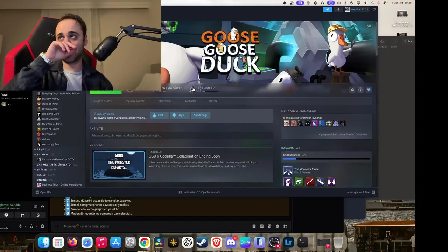Open İndirmeler downloads status
This screenshot has height=252, width=448.
pos(199,192)
